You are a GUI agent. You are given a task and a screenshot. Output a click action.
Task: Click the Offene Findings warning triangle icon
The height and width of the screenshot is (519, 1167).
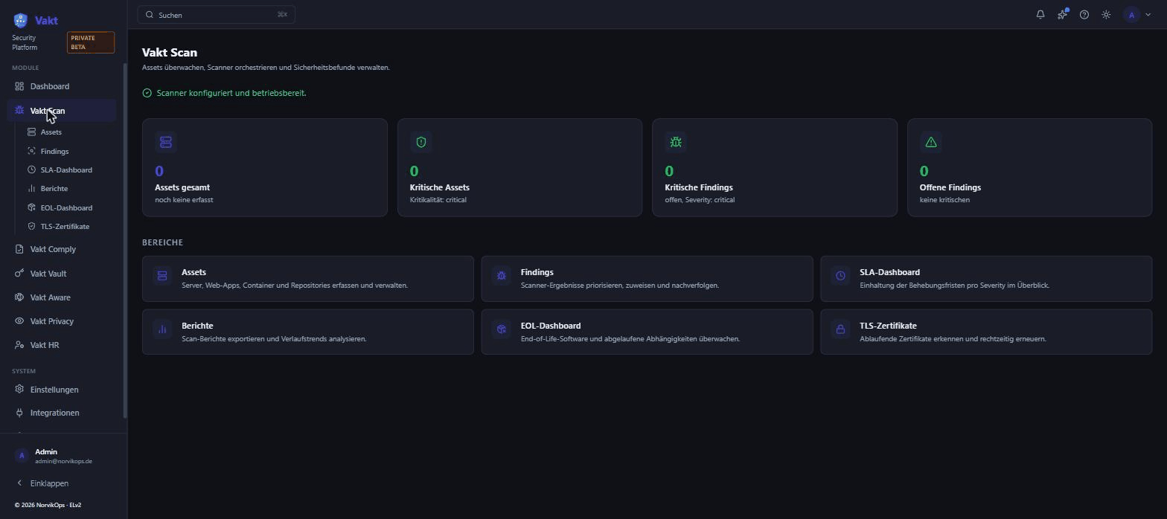tap(930, 141)
